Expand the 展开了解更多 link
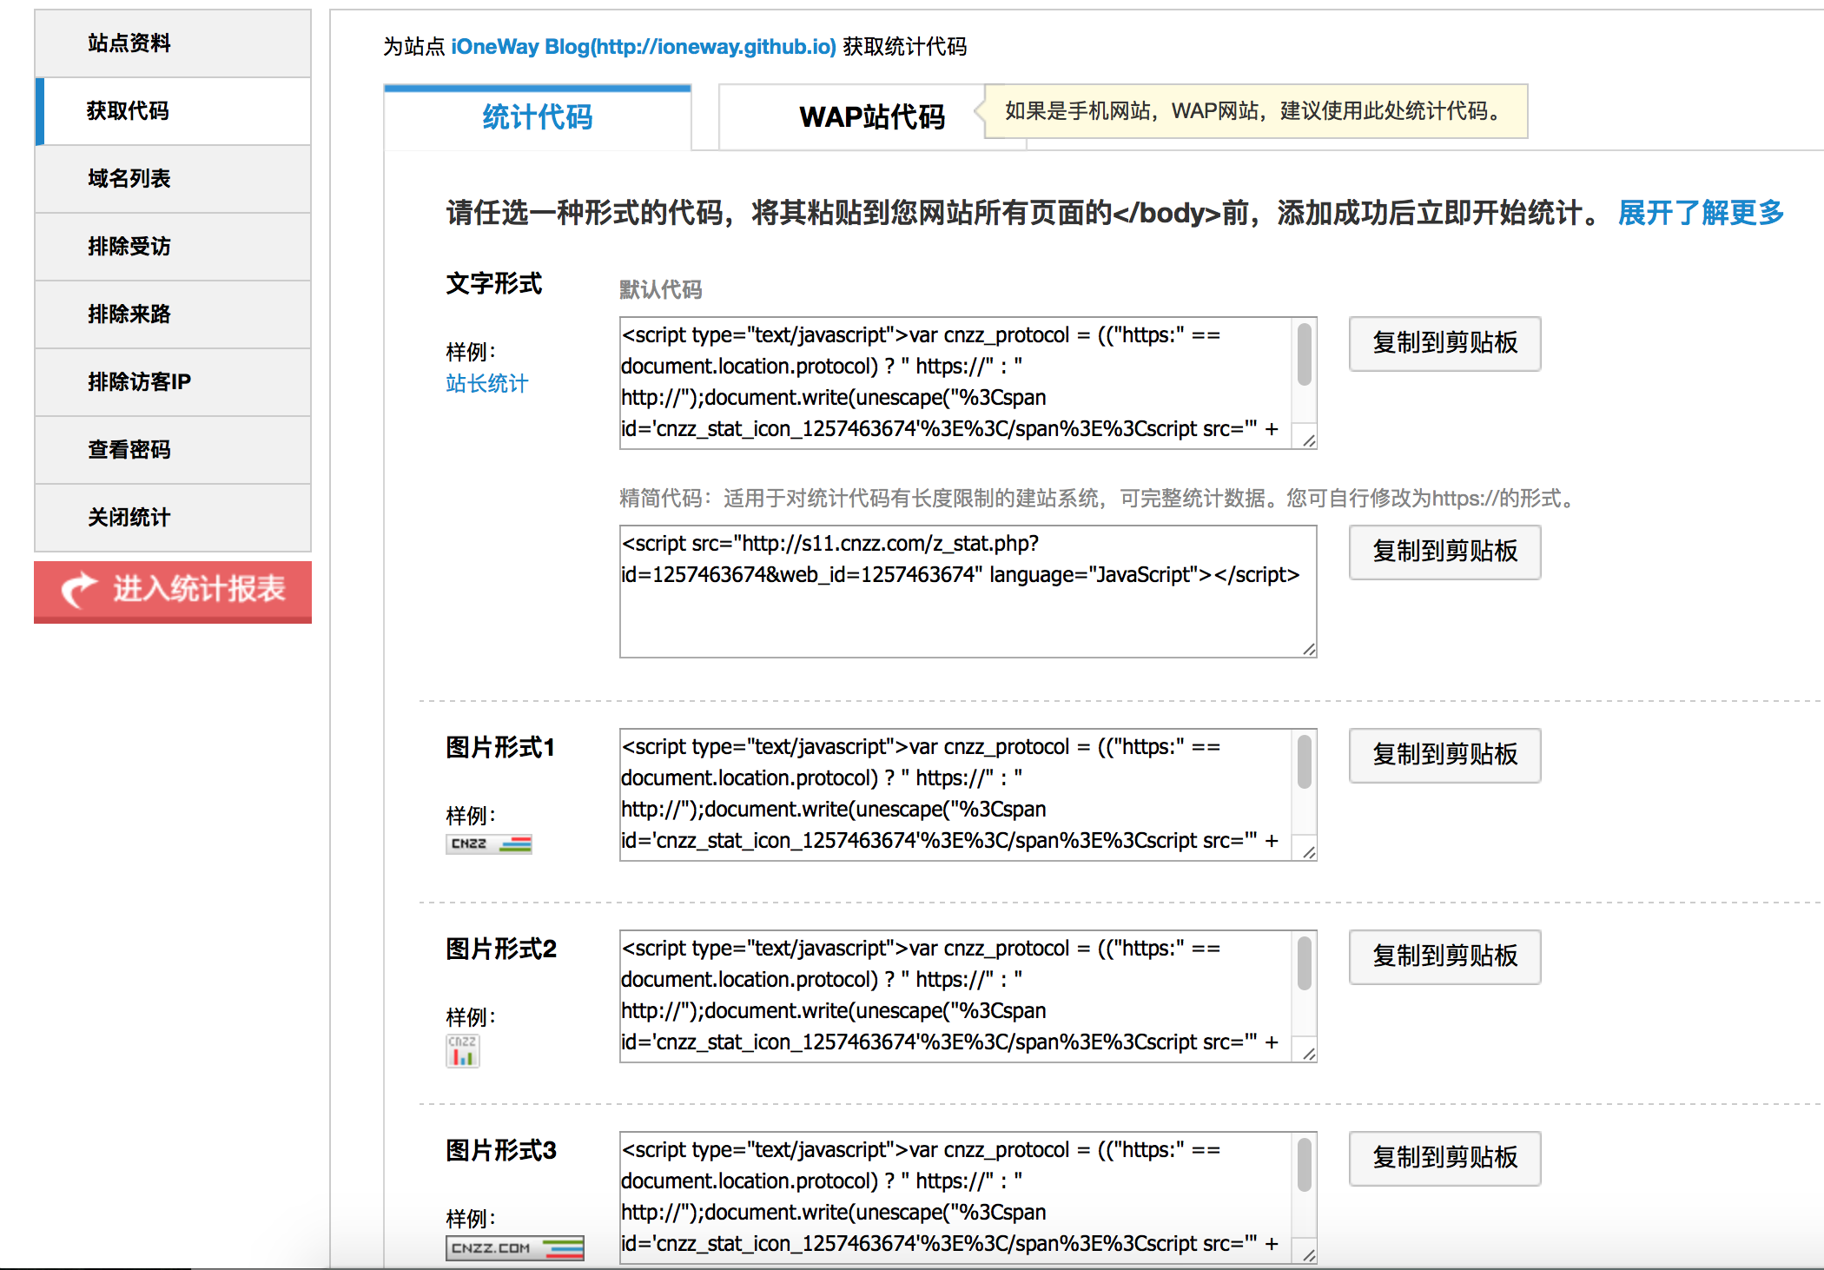This screenshot has width=1824, height=1270. pos(1700,213)
